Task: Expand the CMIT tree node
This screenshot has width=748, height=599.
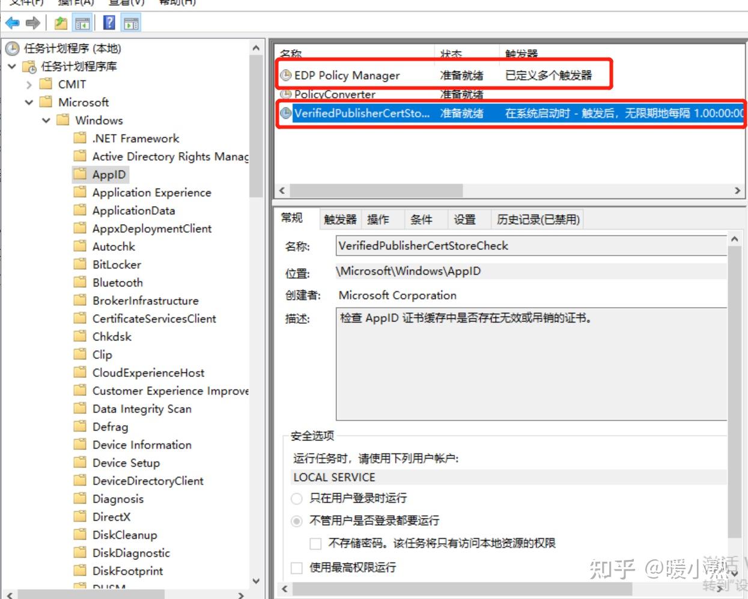Action: pyautogui.click(x=29, y=84)
